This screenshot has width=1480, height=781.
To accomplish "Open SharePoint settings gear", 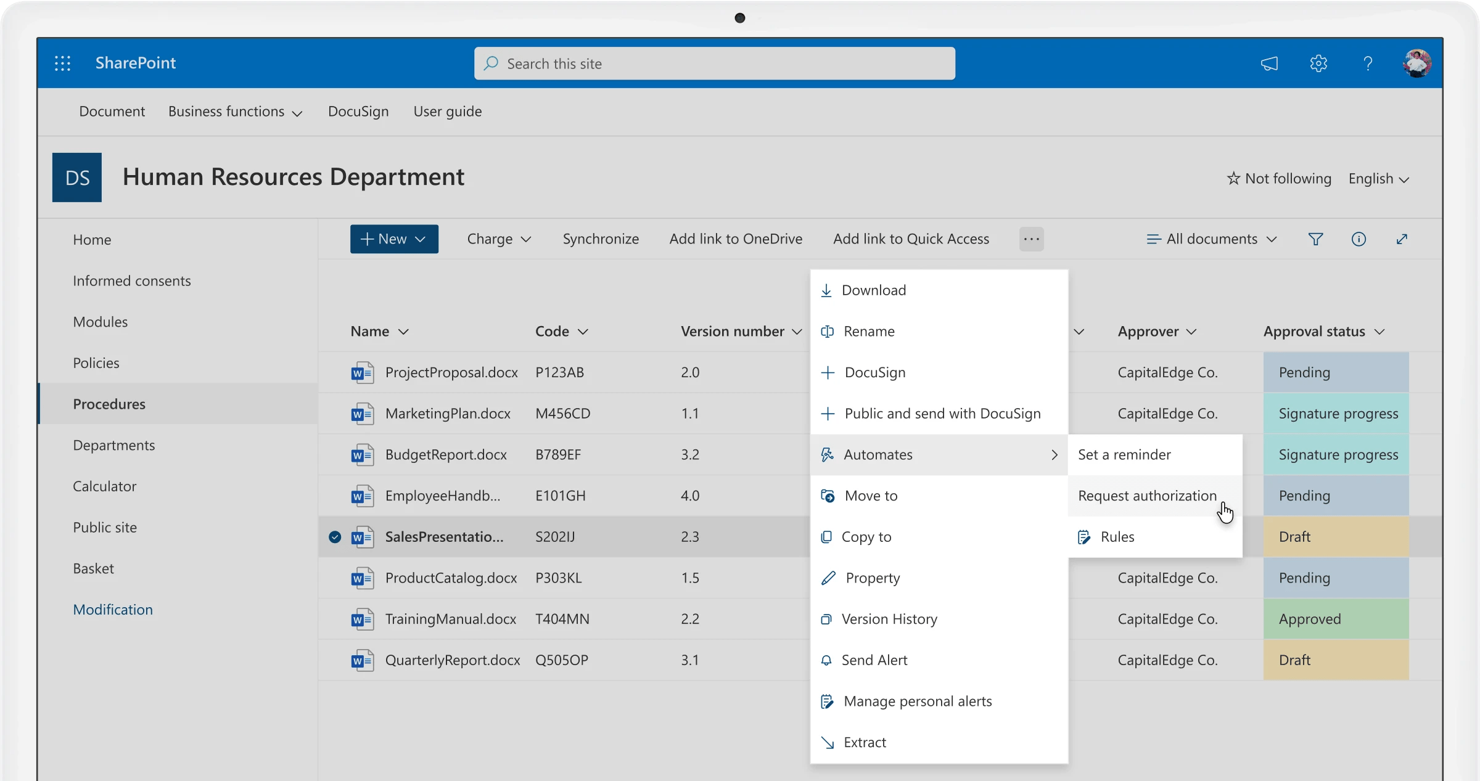I will [x=1318, y=63].
